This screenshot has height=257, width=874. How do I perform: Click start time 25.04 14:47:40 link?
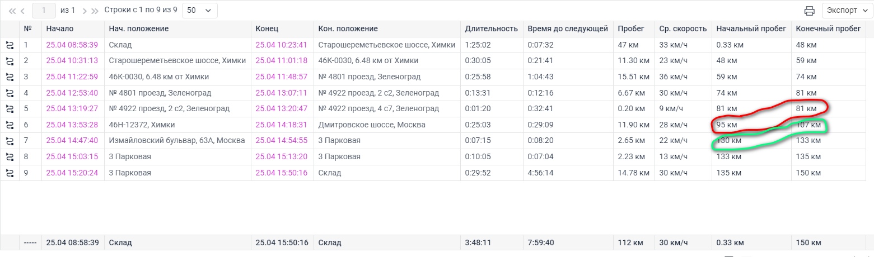[72, 141]
